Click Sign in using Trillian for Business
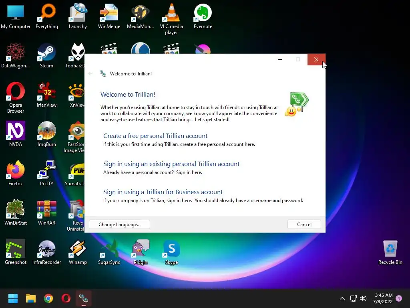The height and width of the screenshot is (308, 410). [163, 192]
